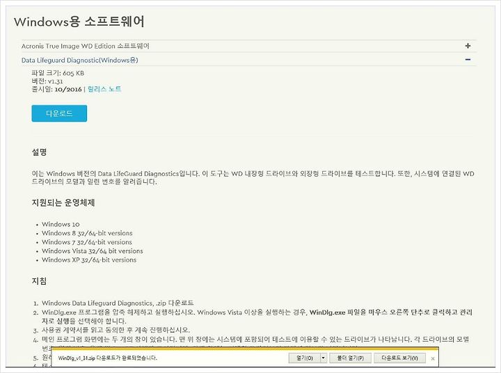
Task: Click the 'WinDlg_v1_31.zip 다운로드가 완료되었습니다' message
Action: coord(107,358)
